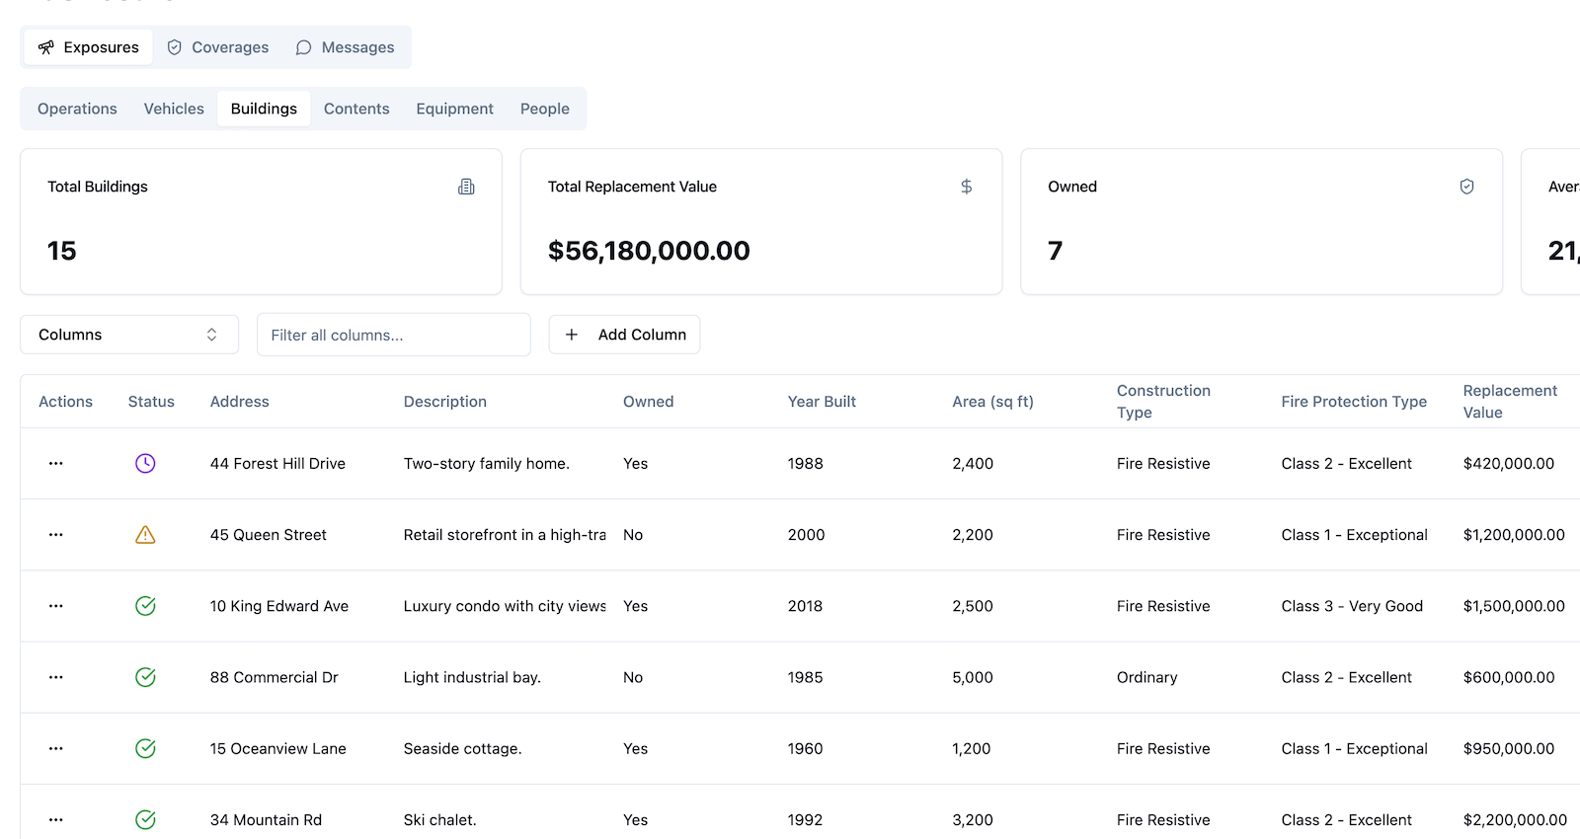The width and height of the screenshot is (1580, 839).
Task: Focus the Filter all columns search field
Action: coord(393,335)
